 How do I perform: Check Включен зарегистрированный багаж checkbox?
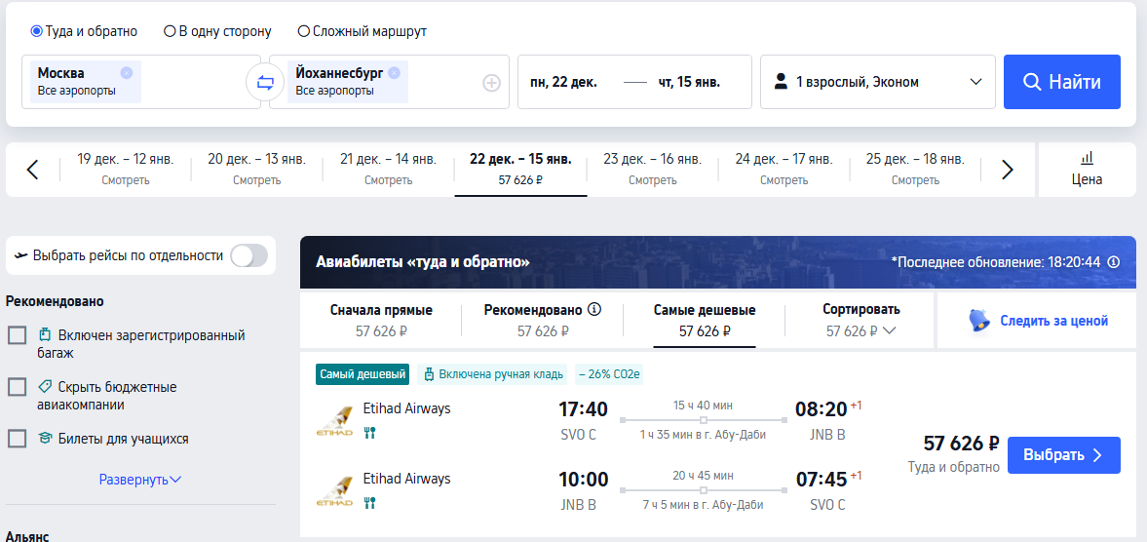point(17,335)
